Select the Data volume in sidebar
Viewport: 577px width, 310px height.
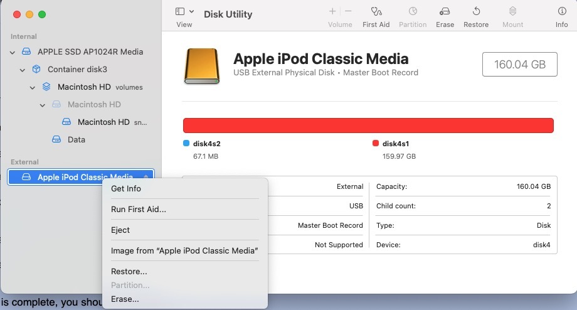(x=76, y=140)
